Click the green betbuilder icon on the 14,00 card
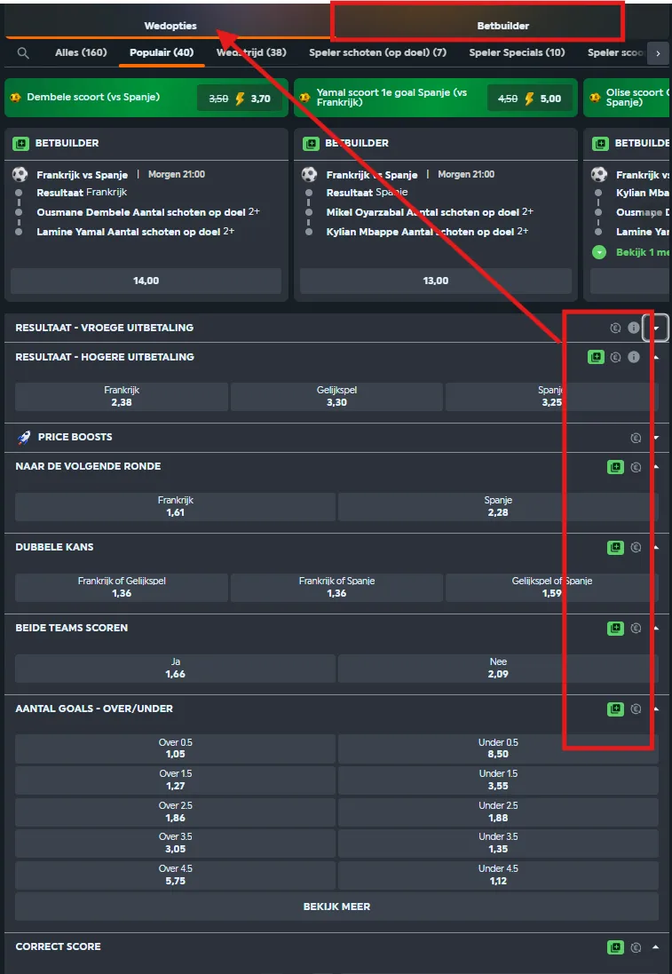Viewport: 672px width, 974px height. (20, 144)
